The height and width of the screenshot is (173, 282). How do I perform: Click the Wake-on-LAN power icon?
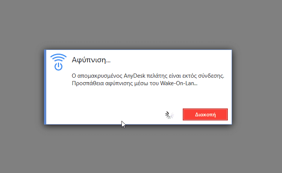[58, 62]
